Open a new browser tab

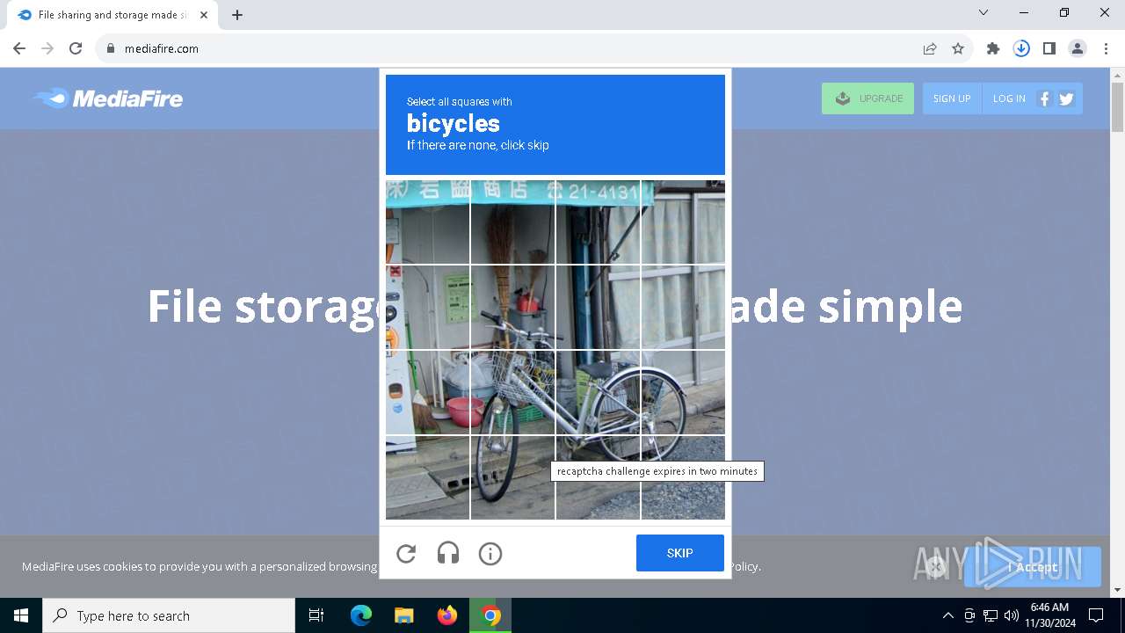(x=237, y=15)
